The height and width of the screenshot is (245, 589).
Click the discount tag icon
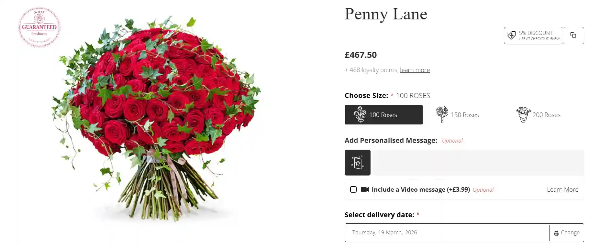[512, 35]
